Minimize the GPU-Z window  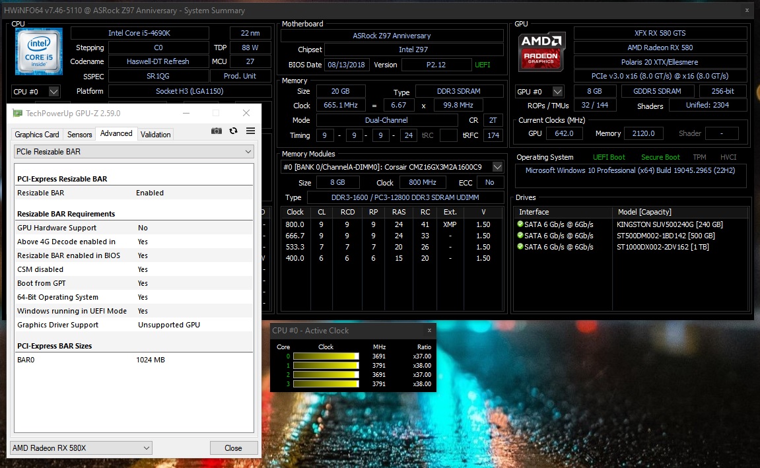coord(186,113)
